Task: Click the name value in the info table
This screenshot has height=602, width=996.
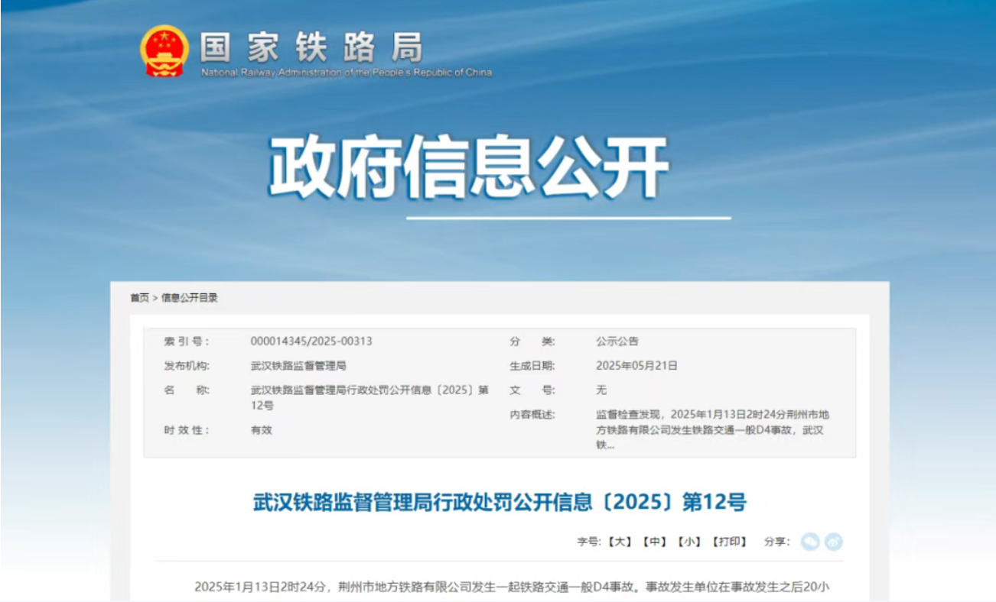Action: 370,398
